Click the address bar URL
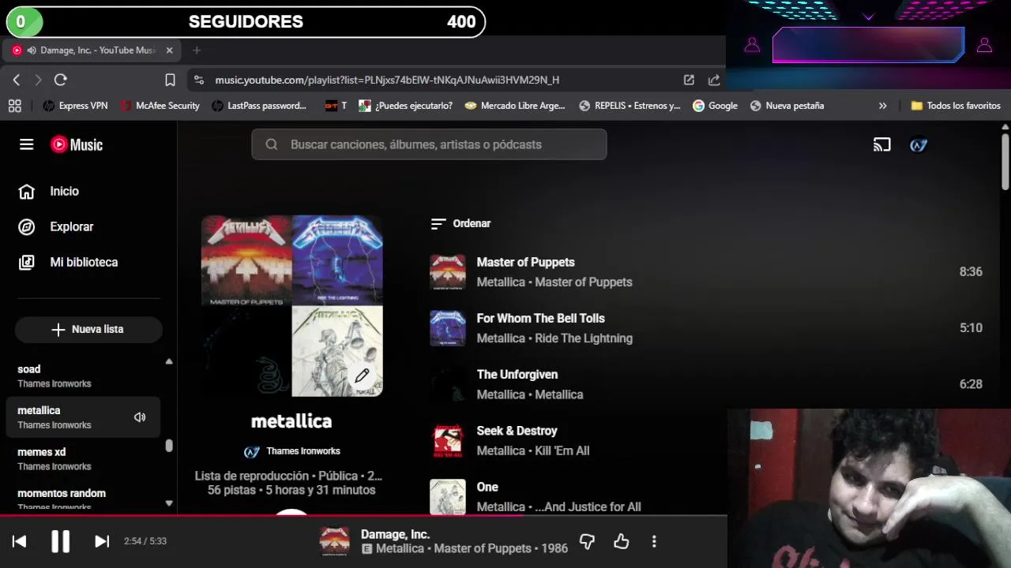Screen dimensions: 1011x568 387,80
